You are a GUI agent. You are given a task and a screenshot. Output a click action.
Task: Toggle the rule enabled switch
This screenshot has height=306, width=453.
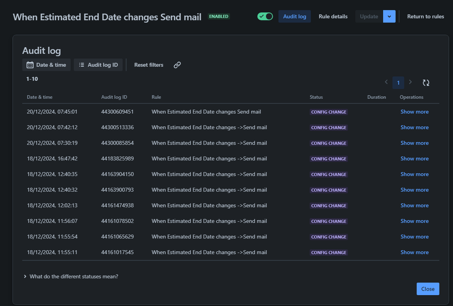(x=265, y=16)
